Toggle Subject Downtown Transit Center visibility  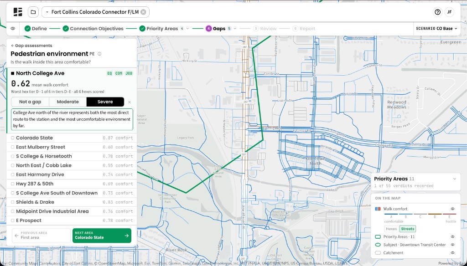(453, 245)
